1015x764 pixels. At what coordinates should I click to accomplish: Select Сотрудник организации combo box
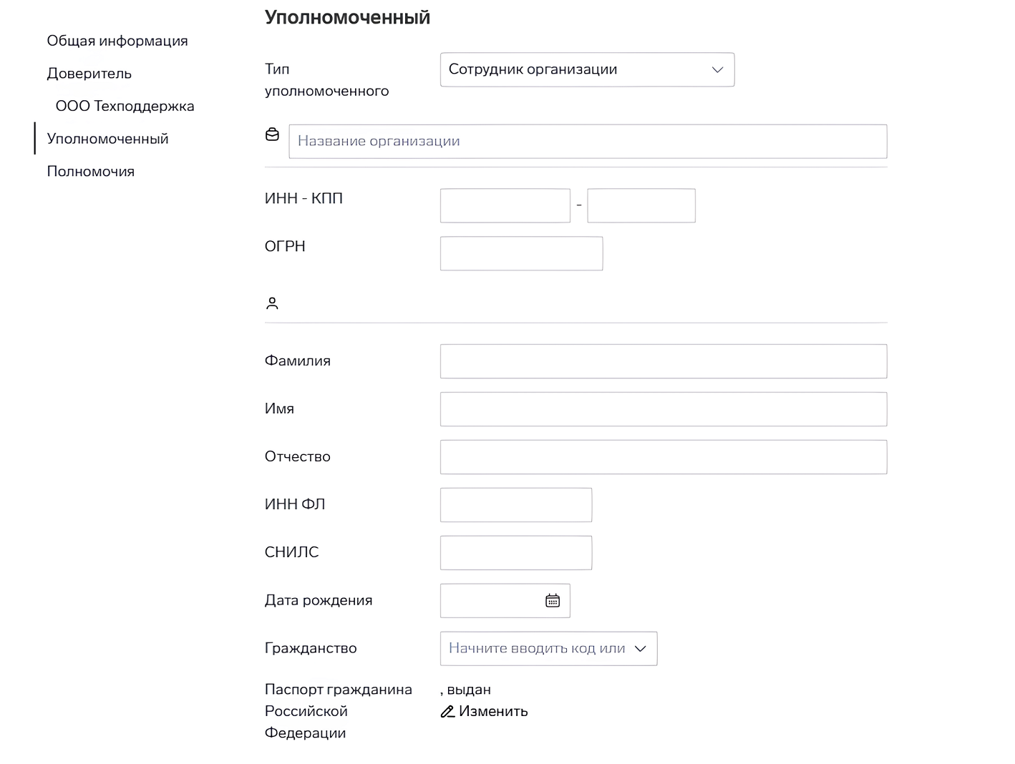587,70
